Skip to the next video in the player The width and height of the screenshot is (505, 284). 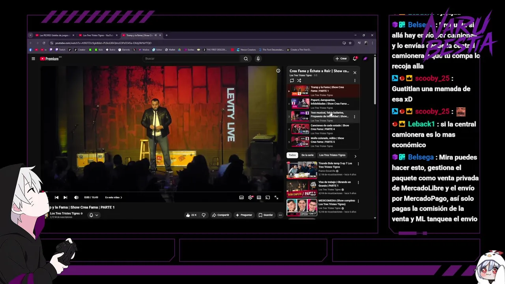65,198
